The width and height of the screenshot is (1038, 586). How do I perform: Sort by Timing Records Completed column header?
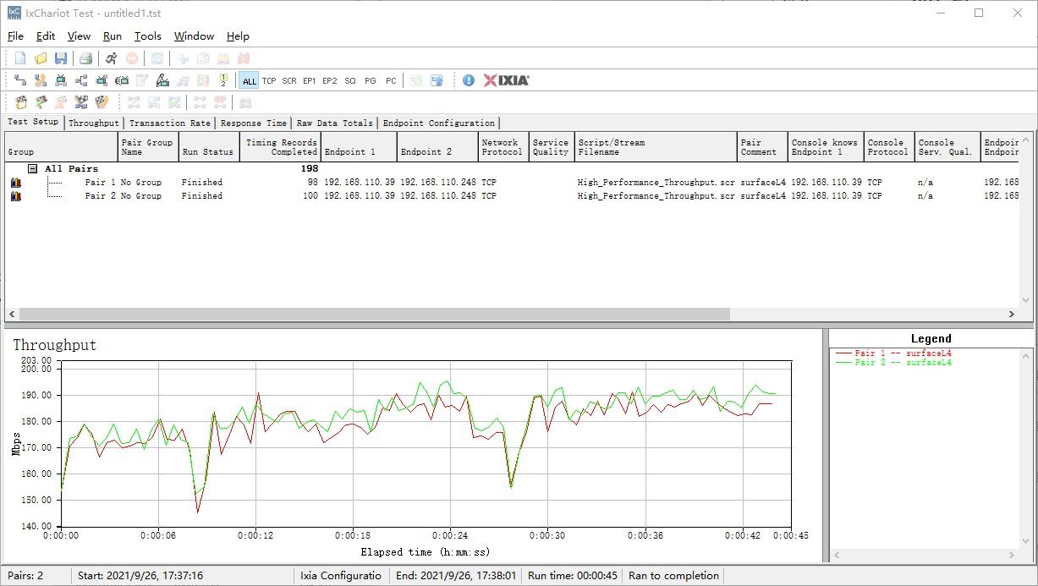280,147
